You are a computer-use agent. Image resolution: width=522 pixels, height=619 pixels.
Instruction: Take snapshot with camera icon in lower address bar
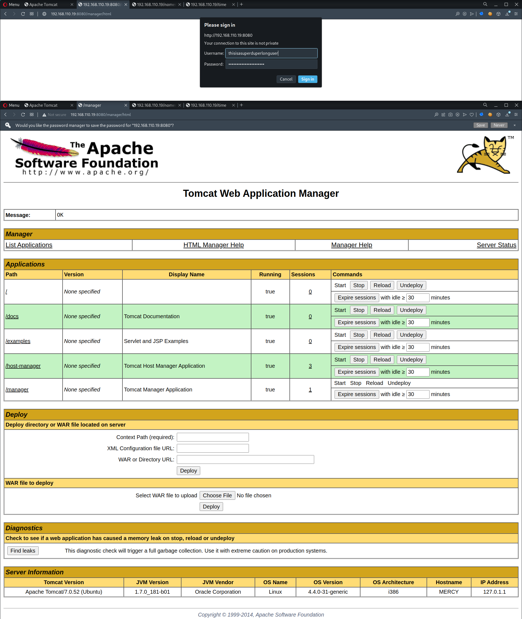coord(450,115)
